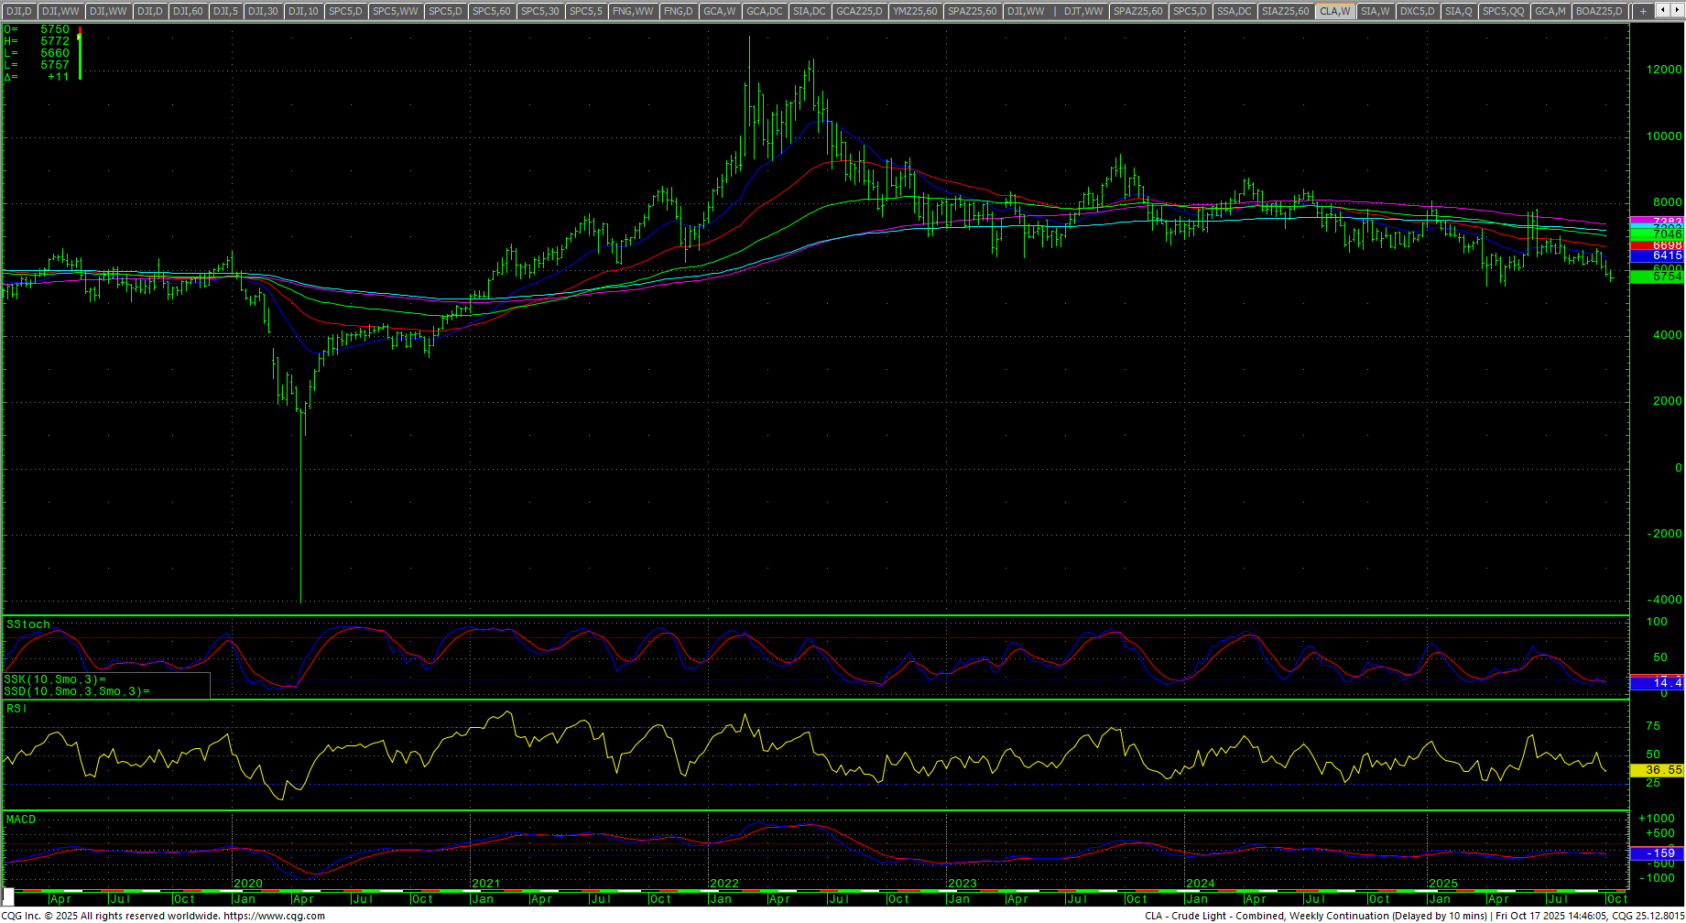The image size is (1686, 923).
Task: Select the MACD study label
Action: pos(21,820)
